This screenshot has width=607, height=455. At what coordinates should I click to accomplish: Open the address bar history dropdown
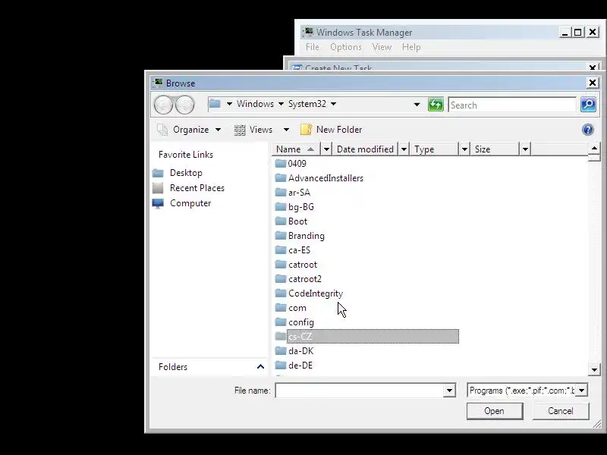[417, 105]
